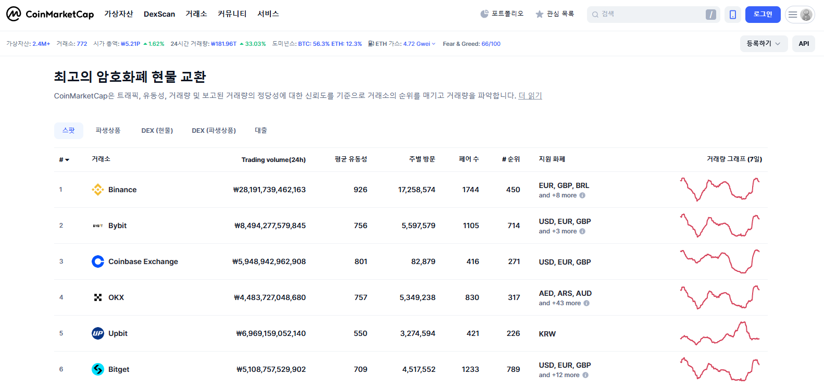Viewport: 824px width, 387px height.
Task: Click the Bitget logo icon
Action: pos(98,369)
